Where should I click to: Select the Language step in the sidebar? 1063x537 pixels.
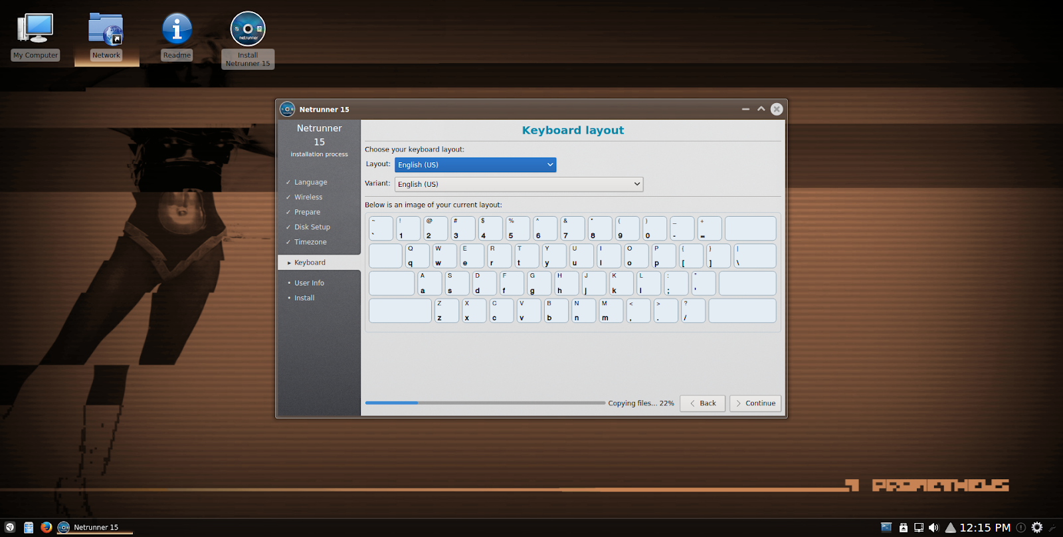click(x=311, y=182)
